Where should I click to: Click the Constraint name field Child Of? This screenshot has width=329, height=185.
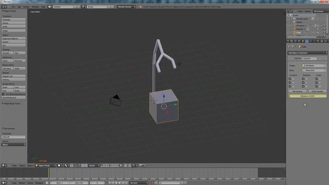(14, 137)
